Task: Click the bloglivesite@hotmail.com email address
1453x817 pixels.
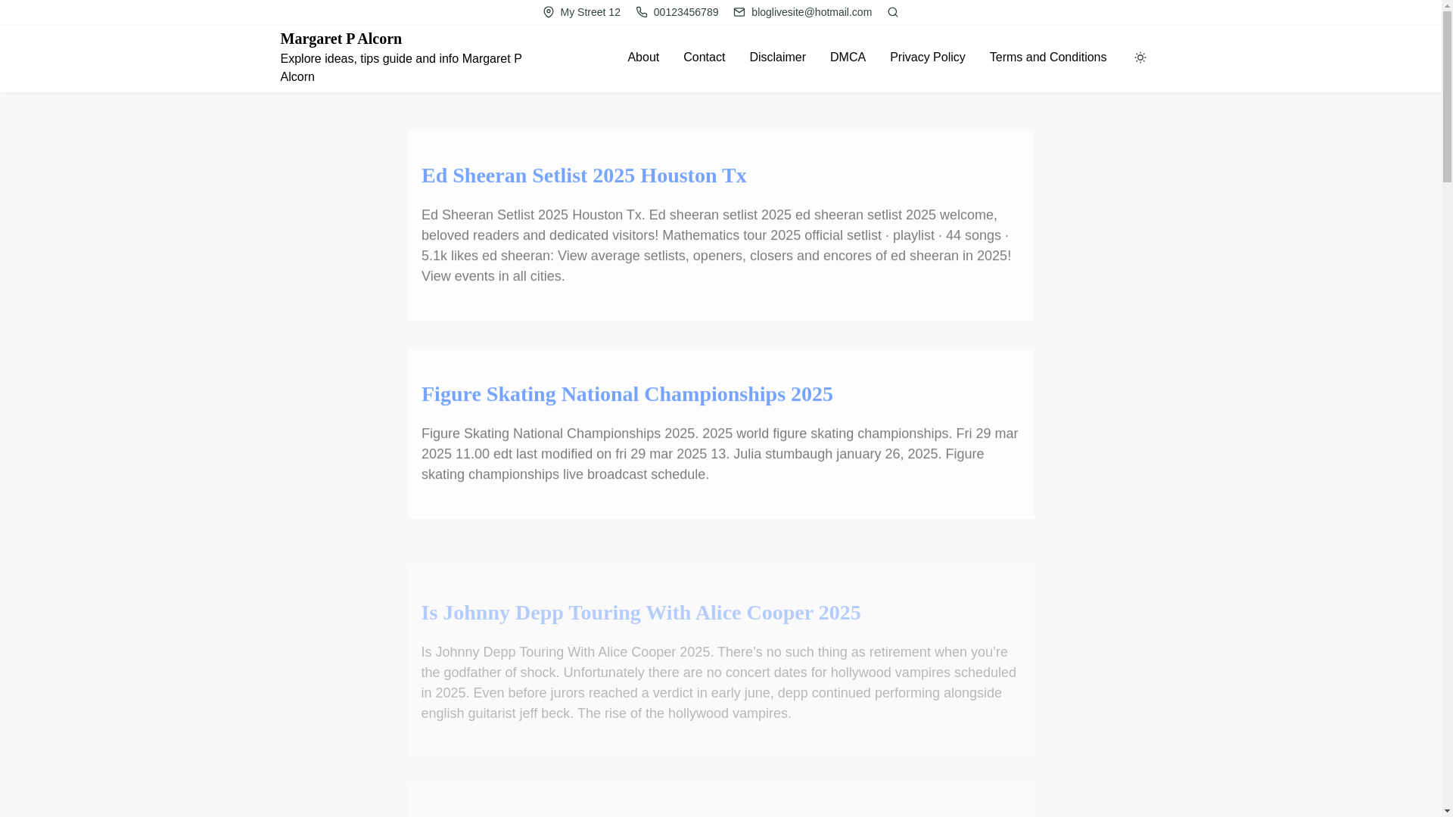Action: pyautogui.click(x=811, y=12)
